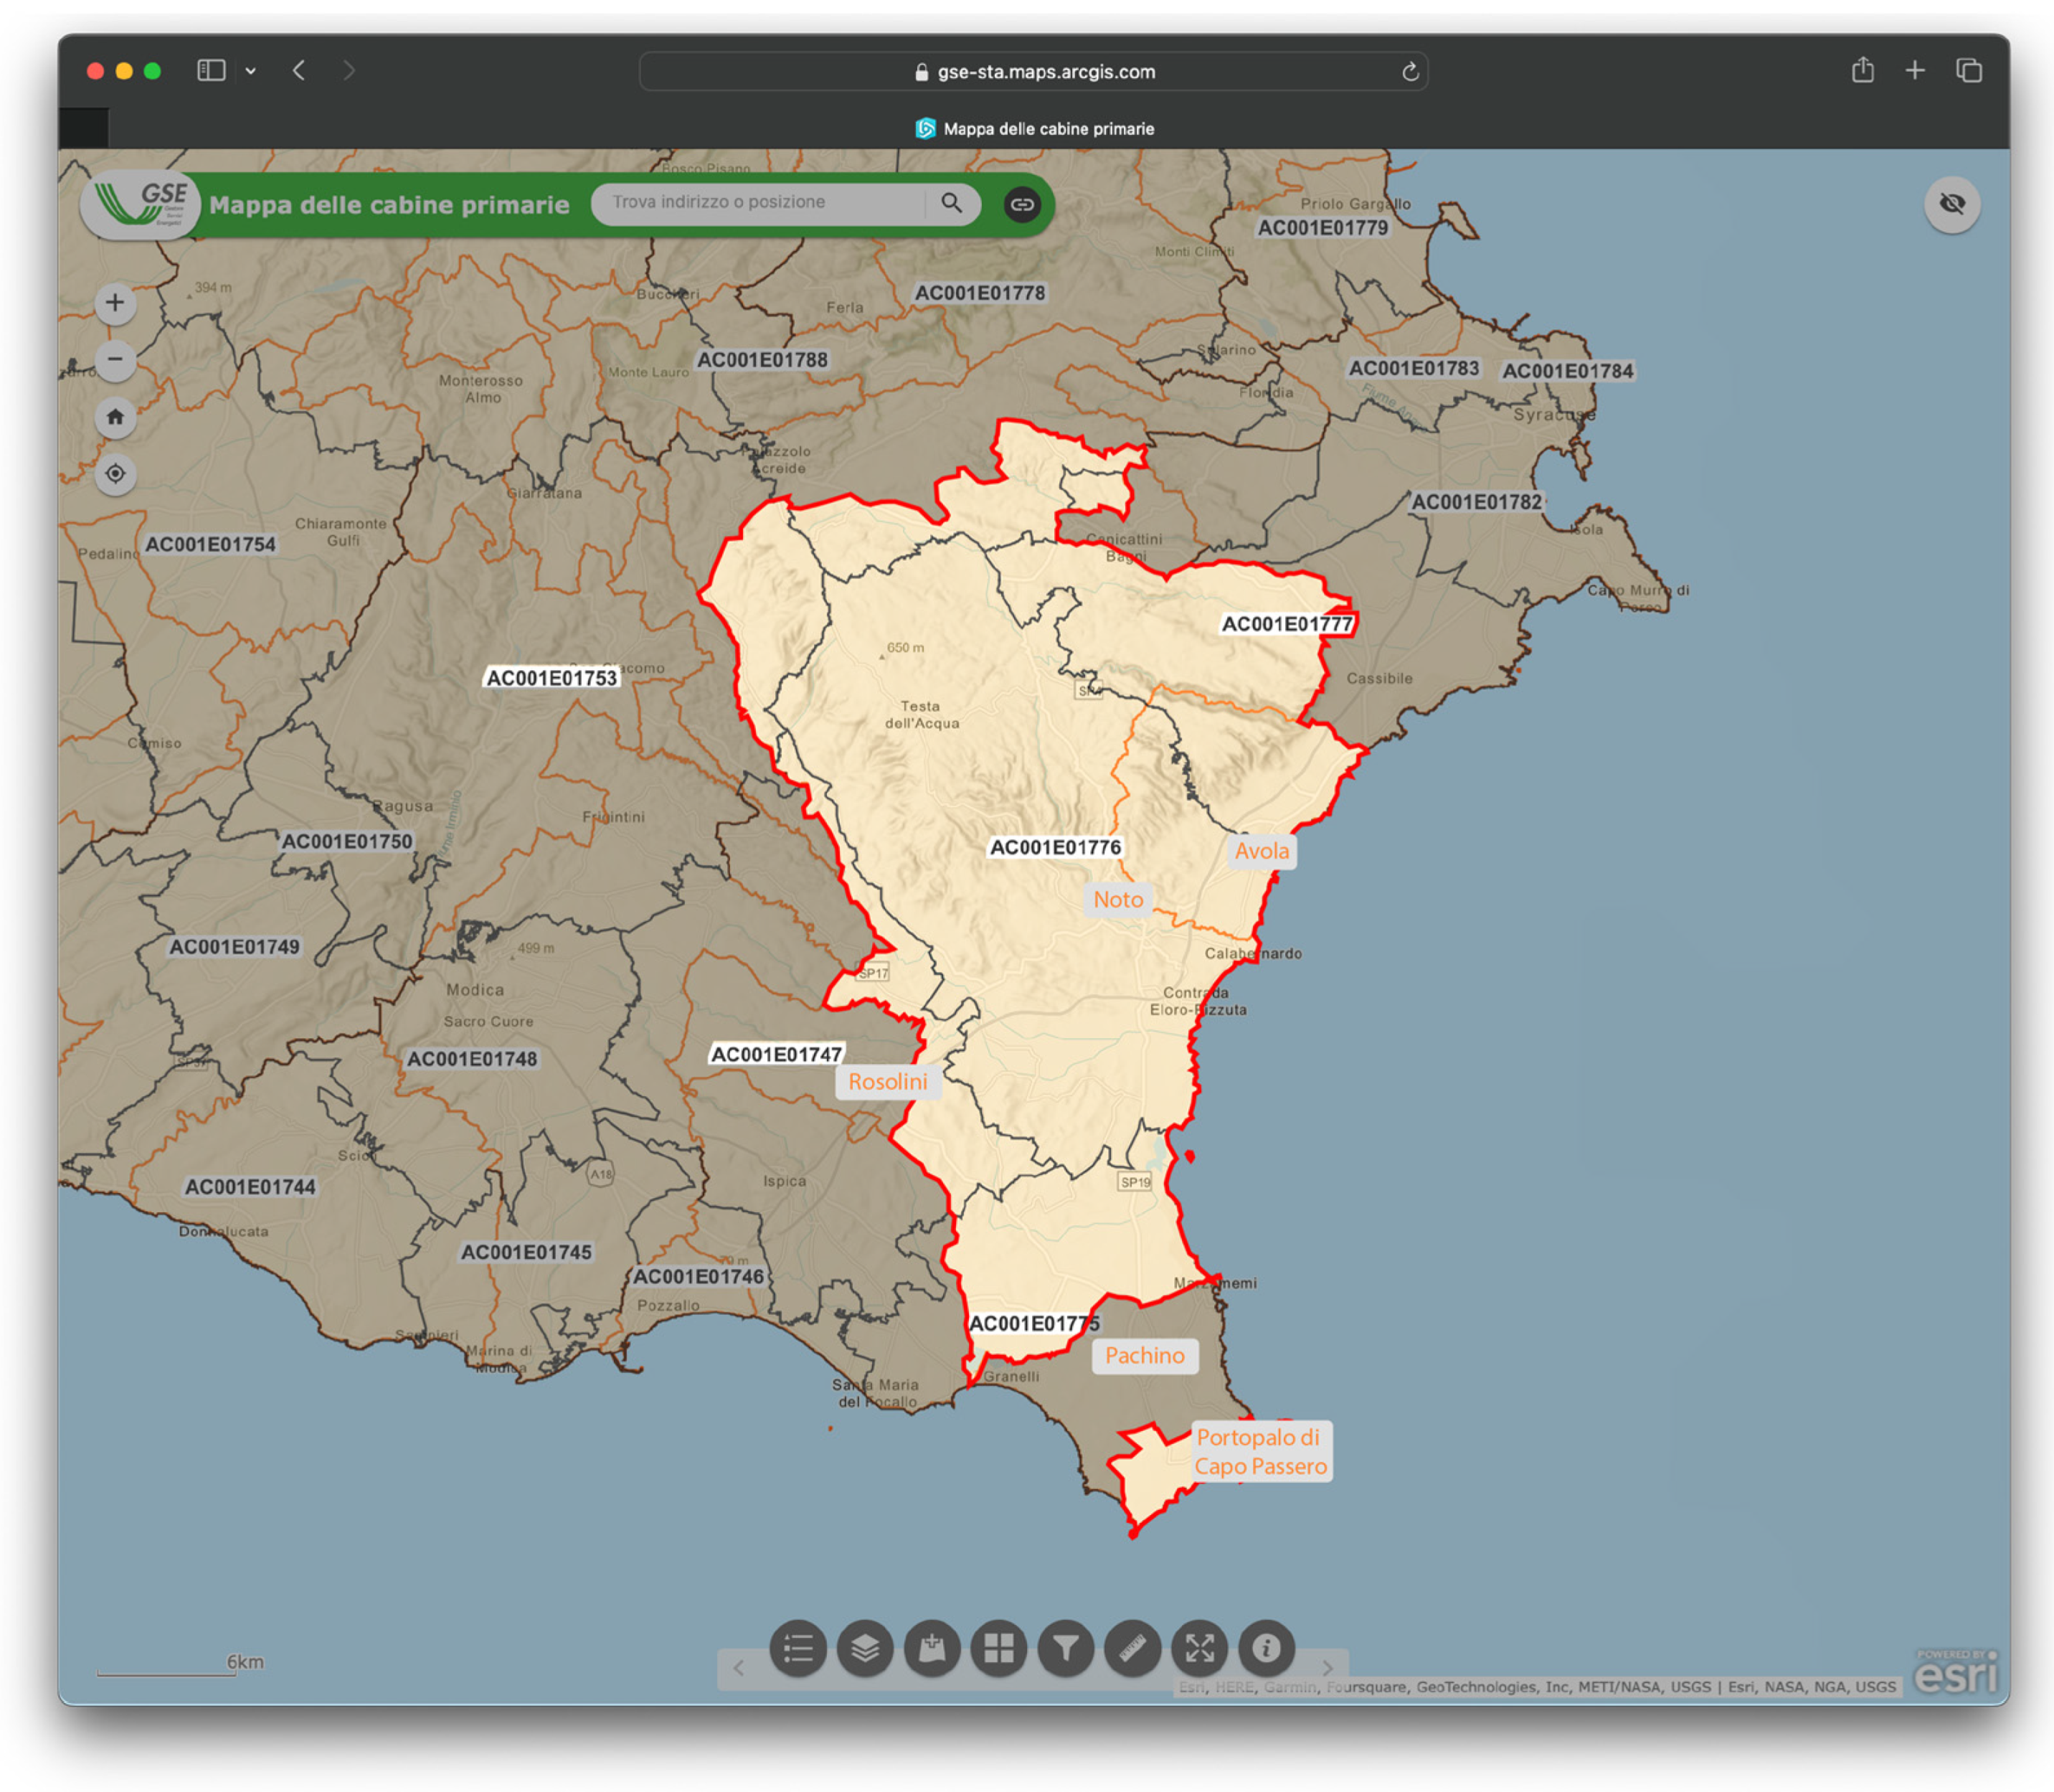Image resolution: width=2054 pixels, height=1792 pixels.
Task: Open the Legend widget
Action: 798,1648
